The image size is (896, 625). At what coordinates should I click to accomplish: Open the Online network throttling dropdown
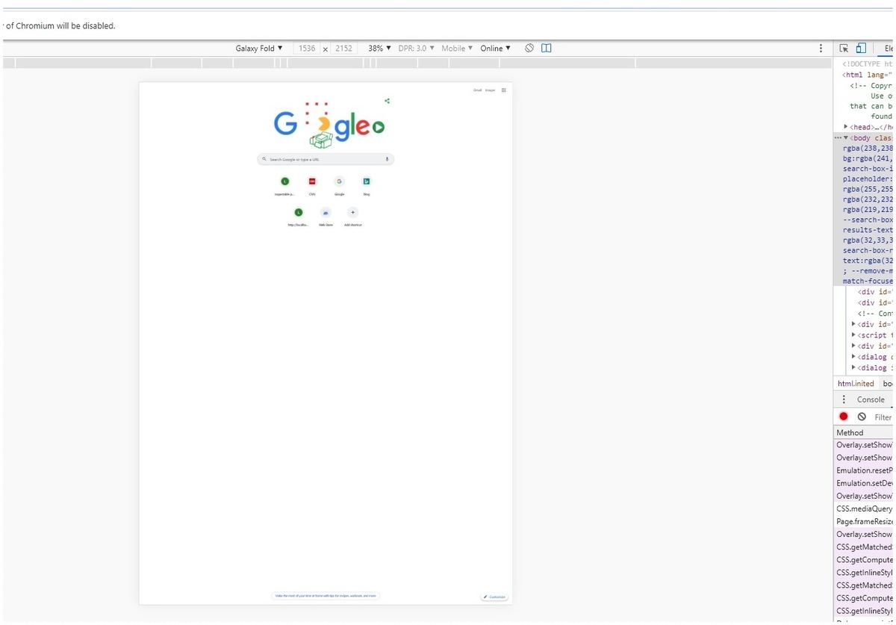click(495, 49)
